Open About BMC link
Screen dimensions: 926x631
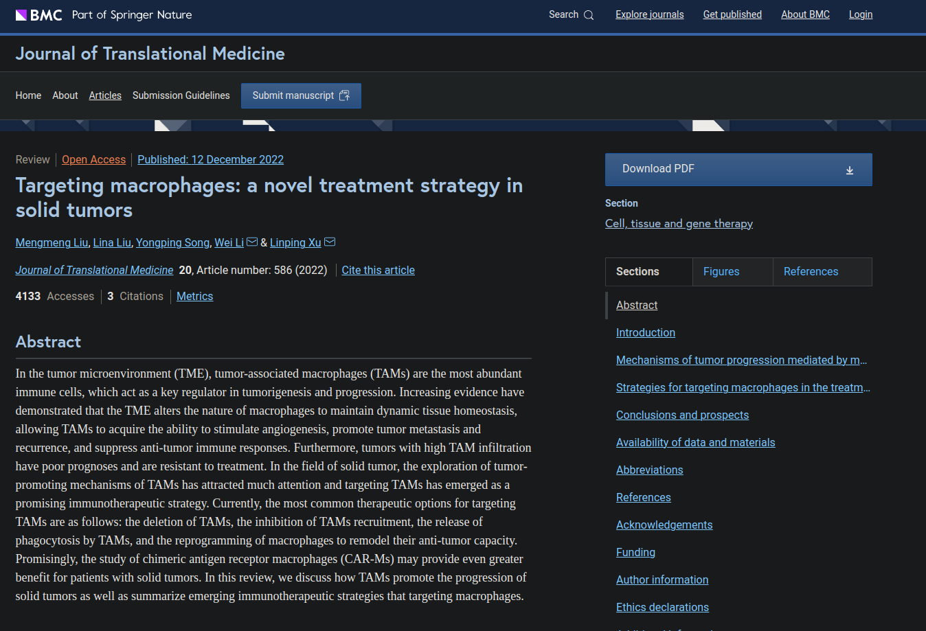coord(805,14)
